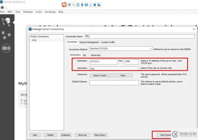Close the Manage Server Connections dialog
The height and width of the screenshot is (140, 198).
click(x=194, y=29)
